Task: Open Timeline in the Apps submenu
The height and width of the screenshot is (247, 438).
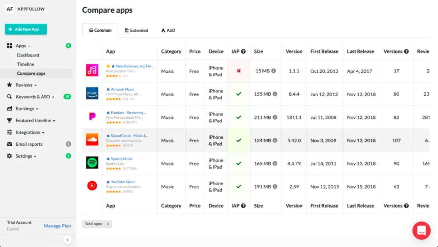Action: pos(26,64)
